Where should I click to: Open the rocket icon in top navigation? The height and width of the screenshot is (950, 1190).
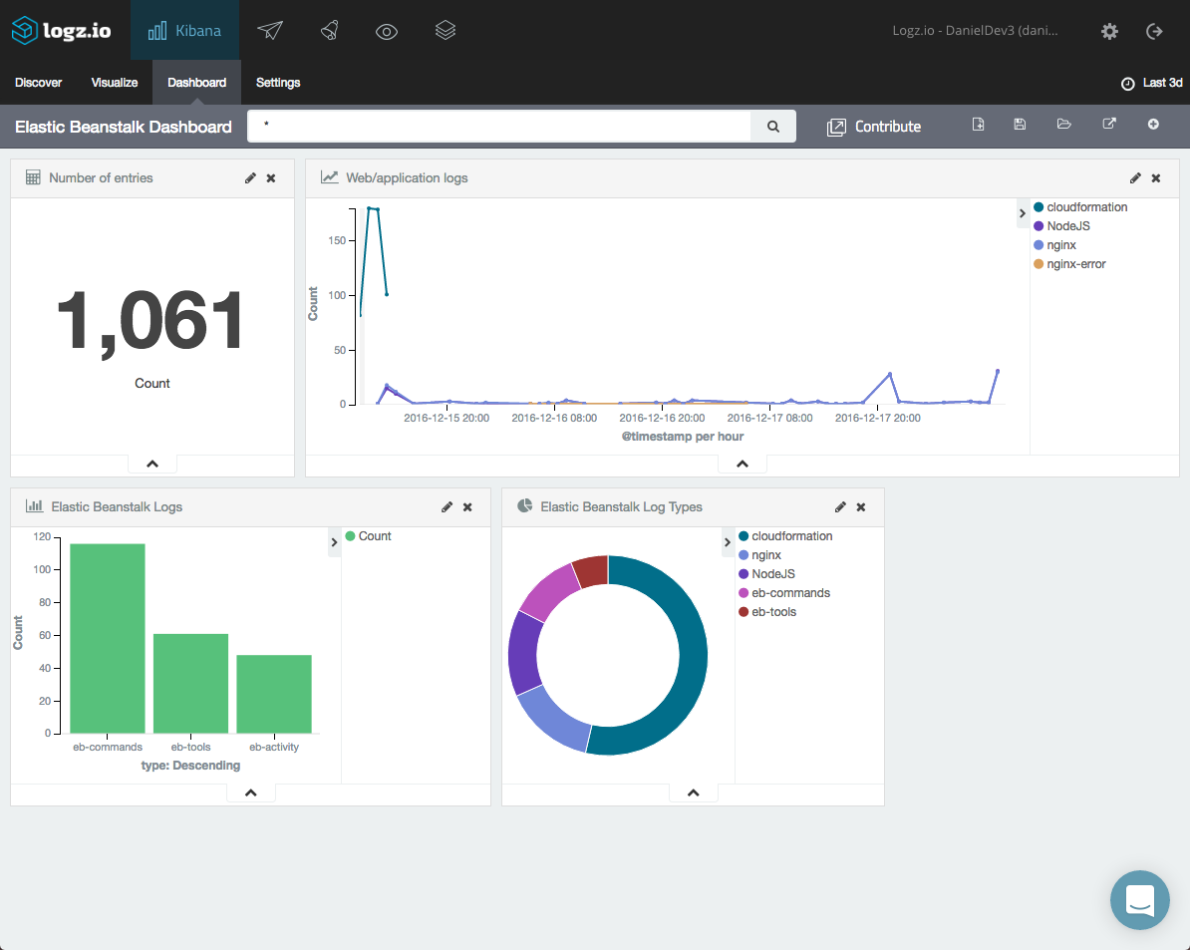tap(329, 31)
